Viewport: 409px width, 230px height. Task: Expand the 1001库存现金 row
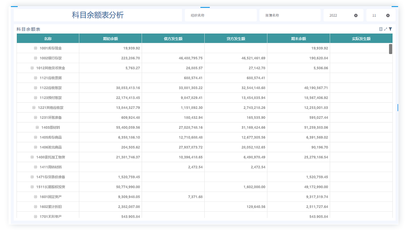35,48
